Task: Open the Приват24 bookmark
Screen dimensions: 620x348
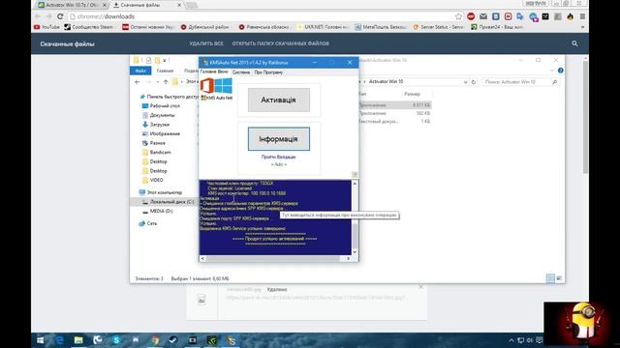Action: click(x=497, y=27)
